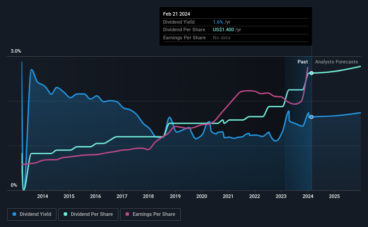Click the 2014 x-axis label

pos(43,196)
